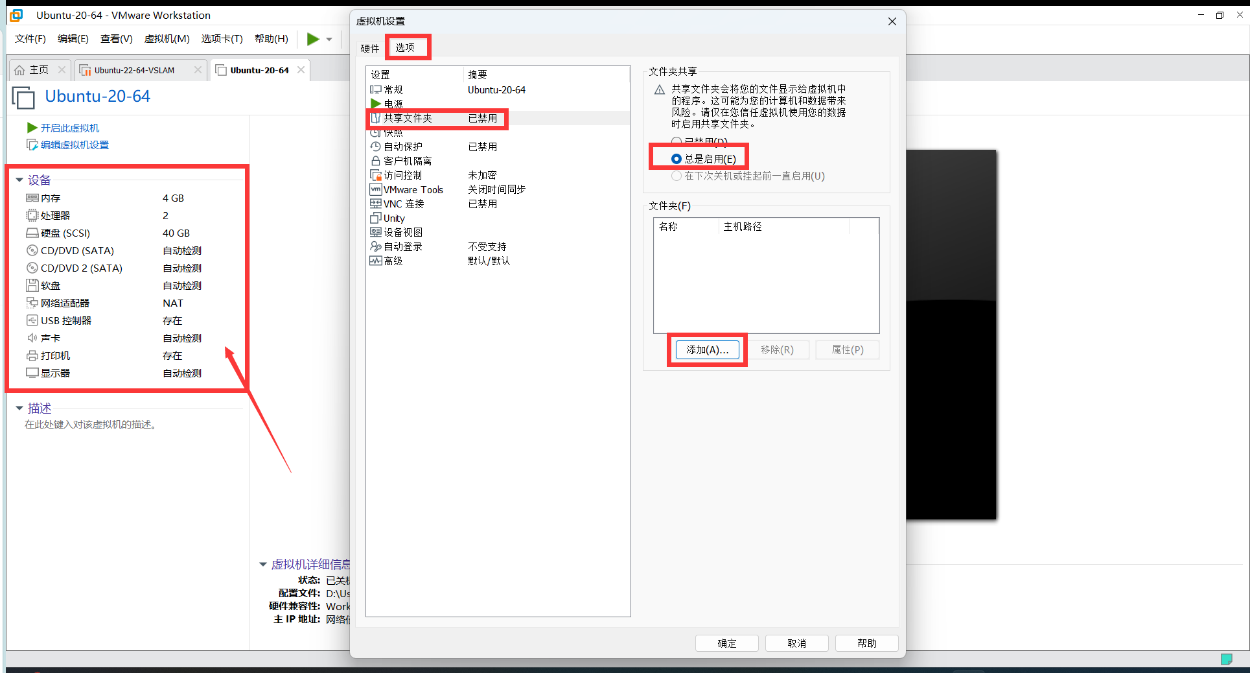Select the 共享文件夹 shared folders row
This screenshot has width=1250, height=673.
[498, 118]
